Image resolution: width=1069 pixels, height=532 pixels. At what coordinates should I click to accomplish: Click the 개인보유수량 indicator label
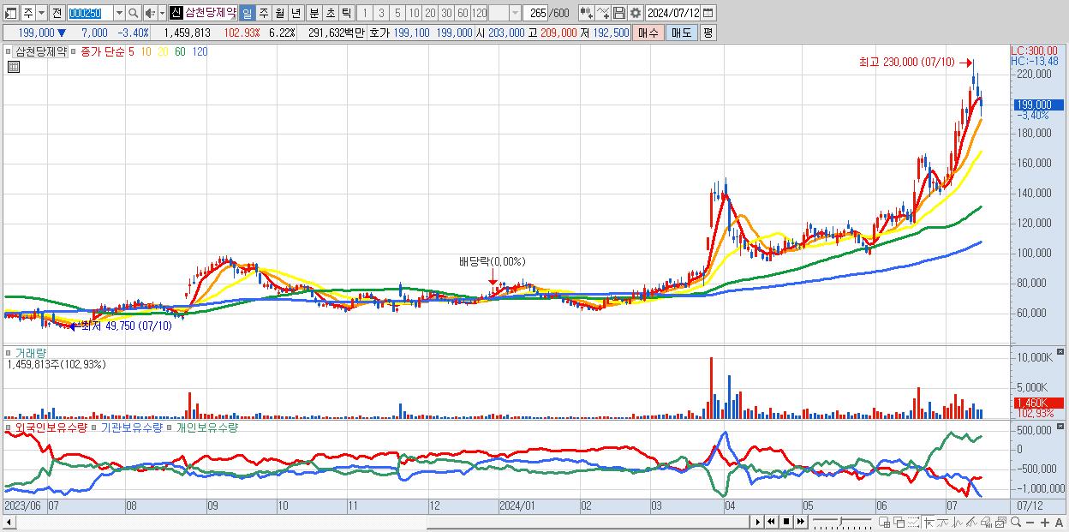[206, 427]
